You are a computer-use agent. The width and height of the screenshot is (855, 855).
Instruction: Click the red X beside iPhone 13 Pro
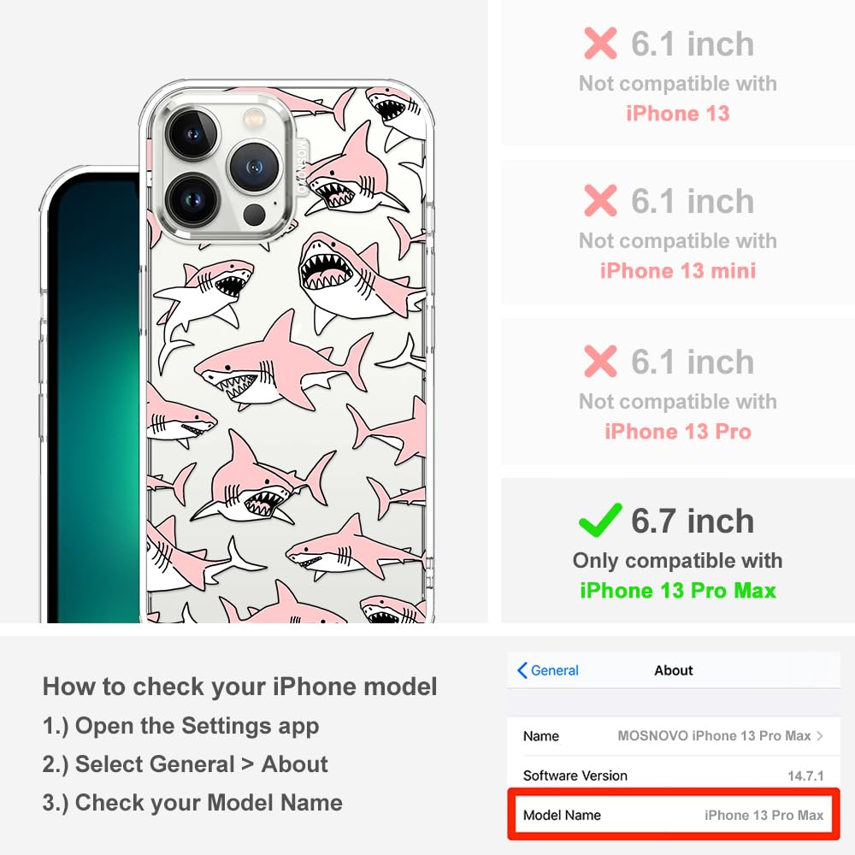600,361
